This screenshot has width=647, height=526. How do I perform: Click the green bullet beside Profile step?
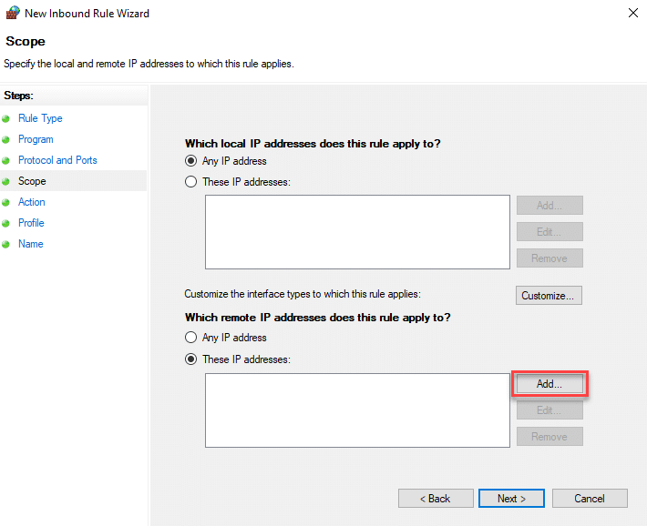pyautogui.click(x=6, y=224)
